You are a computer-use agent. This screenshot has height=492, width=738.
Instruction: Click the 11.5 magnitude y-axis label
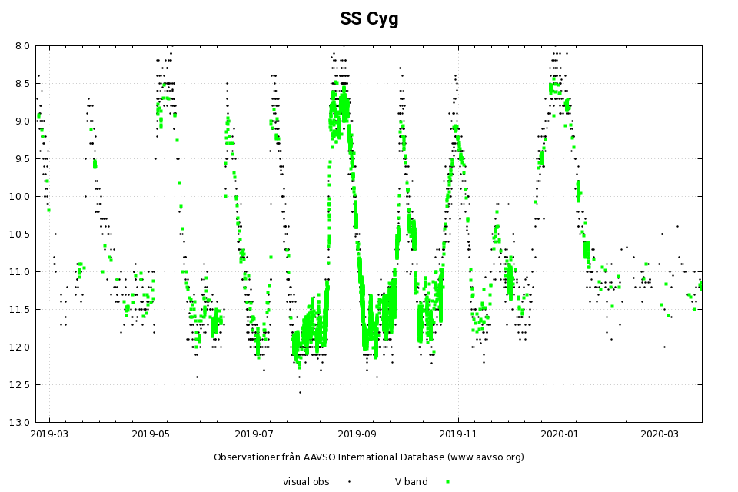[19, 309]
